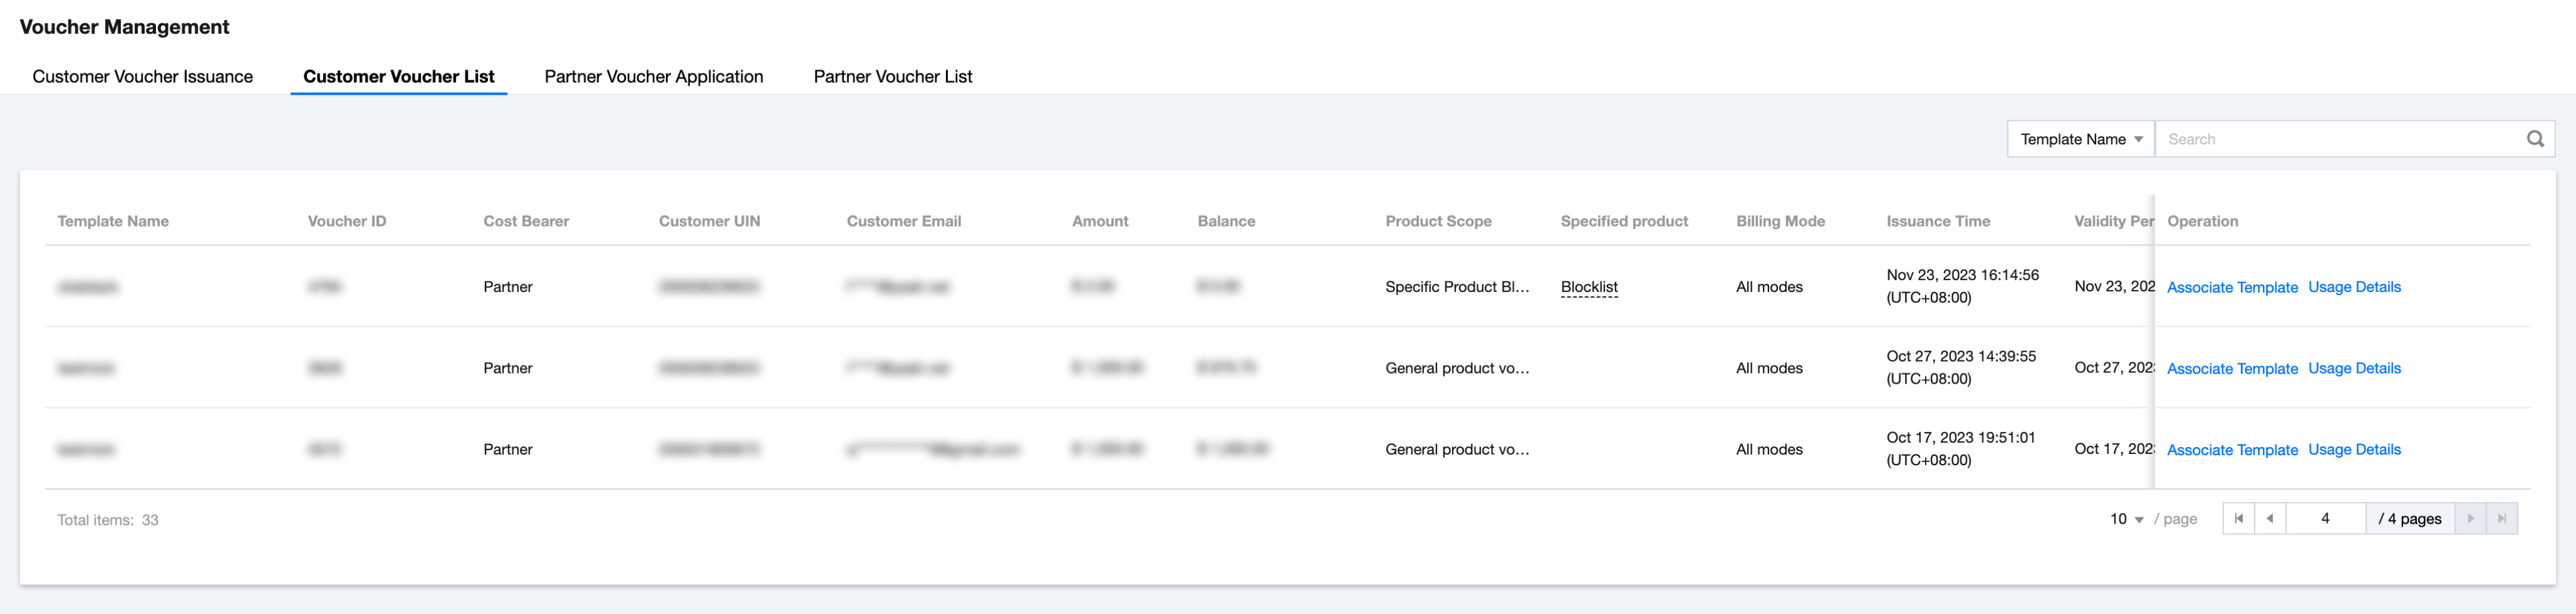Click Associate Template on the Nov 23 voucher row
This screenshot has height=614, width=2576.
pos(2232,286)
